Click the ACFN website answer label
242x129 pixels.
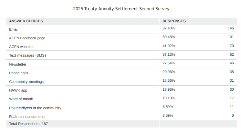[x=21, y=47]
